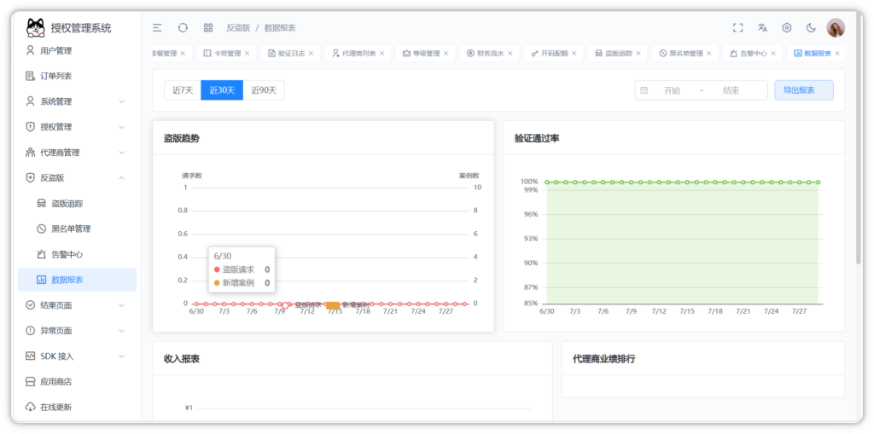Expand the 系统管理 menu
Screen dimensions: 874x434
coord(77,101)
